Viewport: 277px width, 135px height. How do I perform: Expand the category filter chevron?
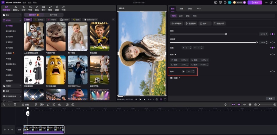pyautogui.click(x=114, y=20)
